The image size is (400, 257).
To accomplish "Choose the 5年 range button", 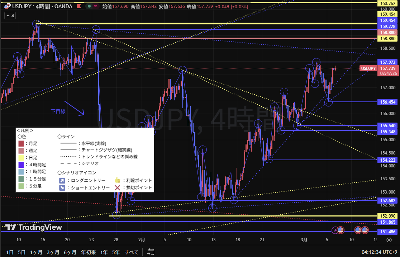I will (x=116, y=252).
